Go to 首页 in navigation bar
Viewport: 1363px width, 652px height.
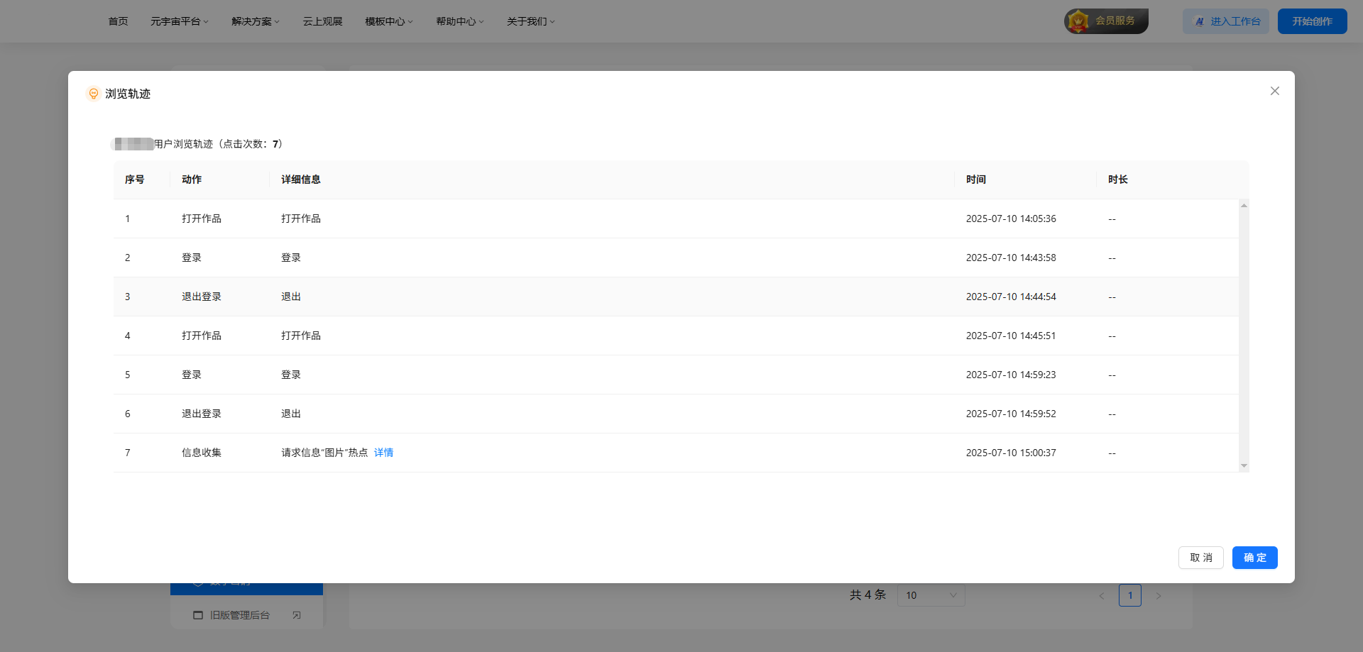coord(118,21)
